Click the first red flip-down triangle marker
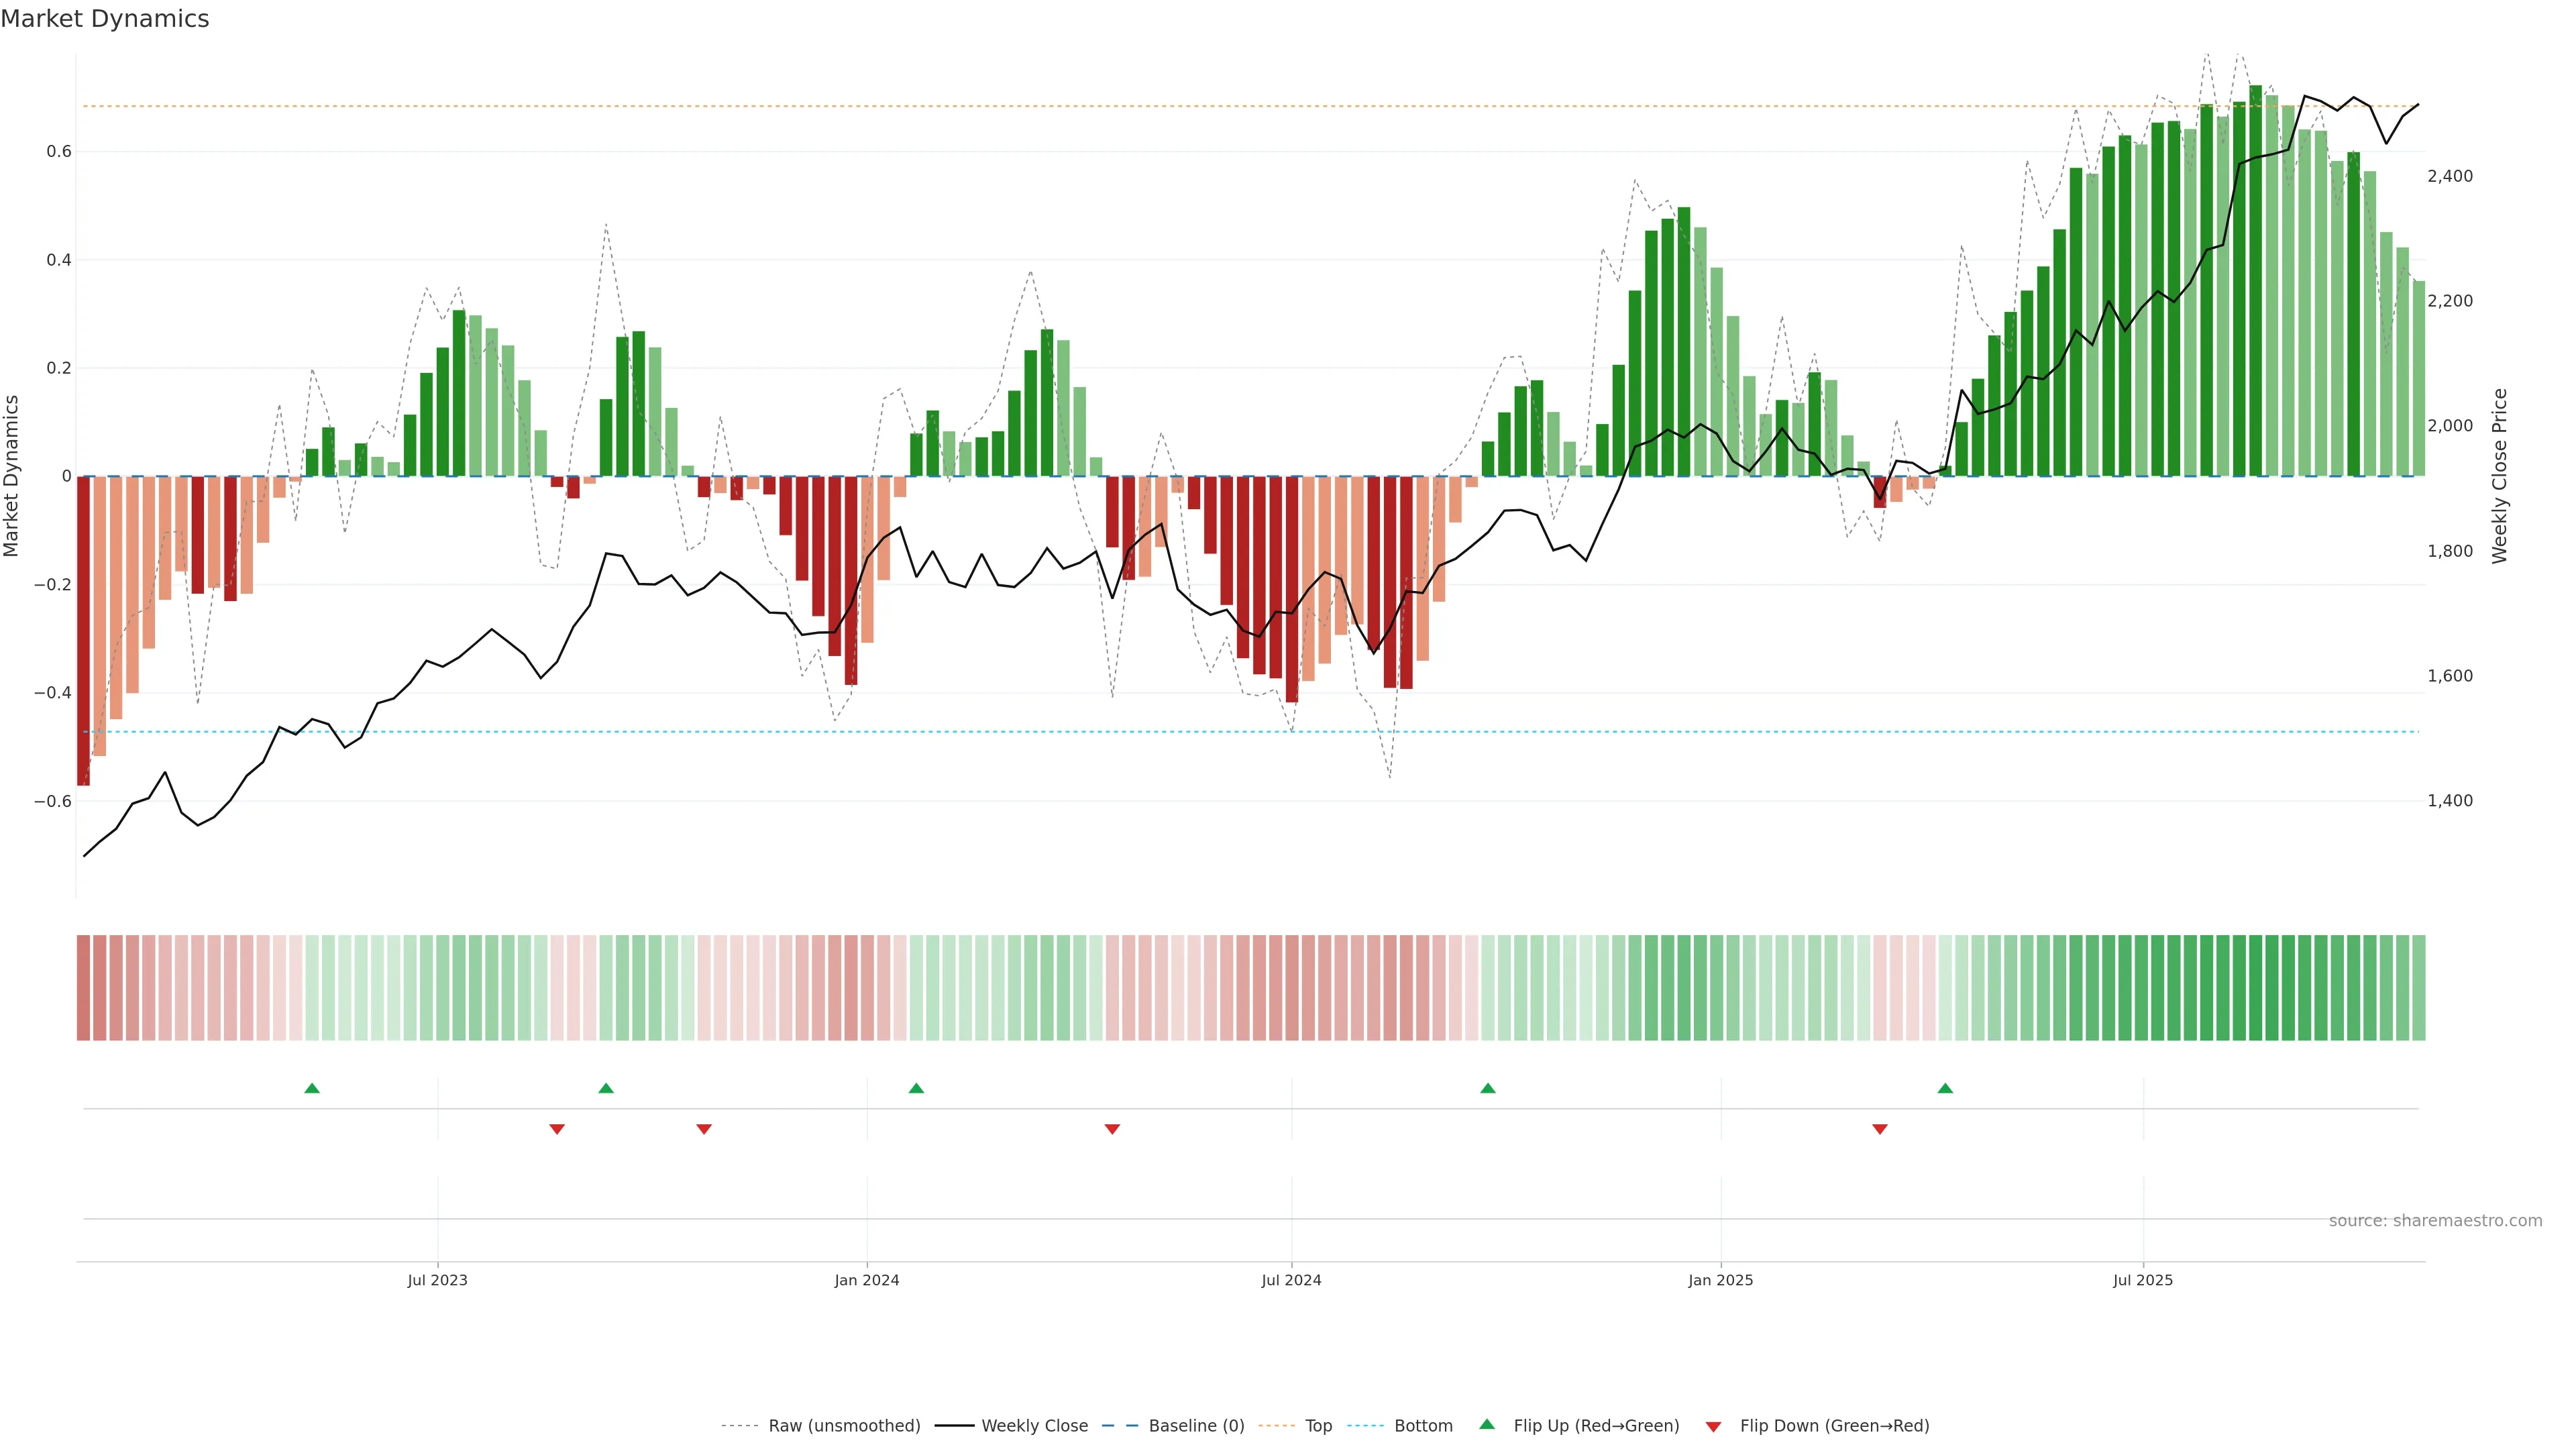The image size is (2576, 1449). [x=557, y=1129]
